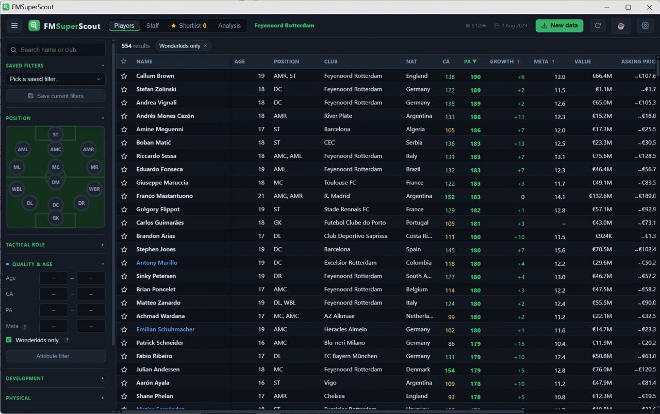Click the filter sidebar scrollbar
The image size is (660, 414).
click(113, 194)
